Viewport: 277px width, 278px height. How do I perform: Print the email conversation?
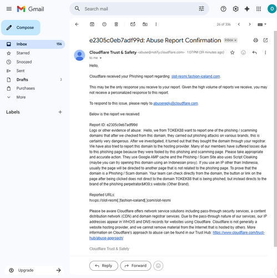tap(255, 40)
